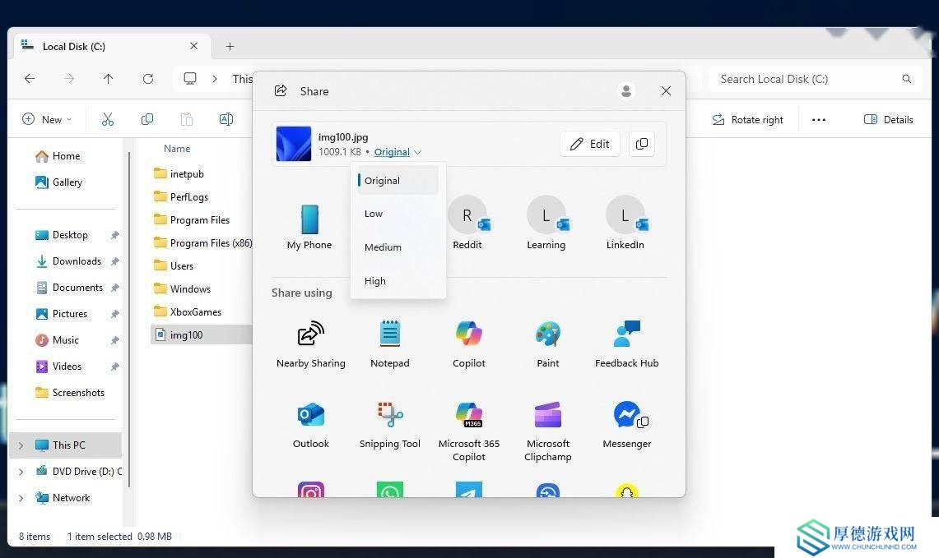Select the Original quality option

pos(397,180)
